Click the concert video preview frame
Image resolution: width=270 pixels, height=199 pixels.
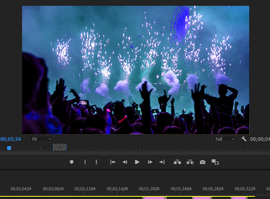coord(135,70)
